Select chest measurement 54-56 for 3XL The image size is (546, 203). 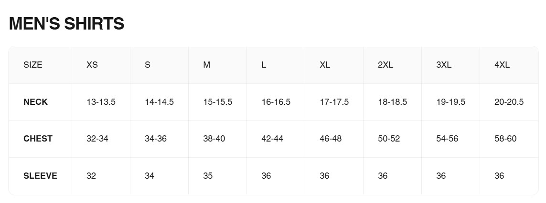[x=447, y=139]
